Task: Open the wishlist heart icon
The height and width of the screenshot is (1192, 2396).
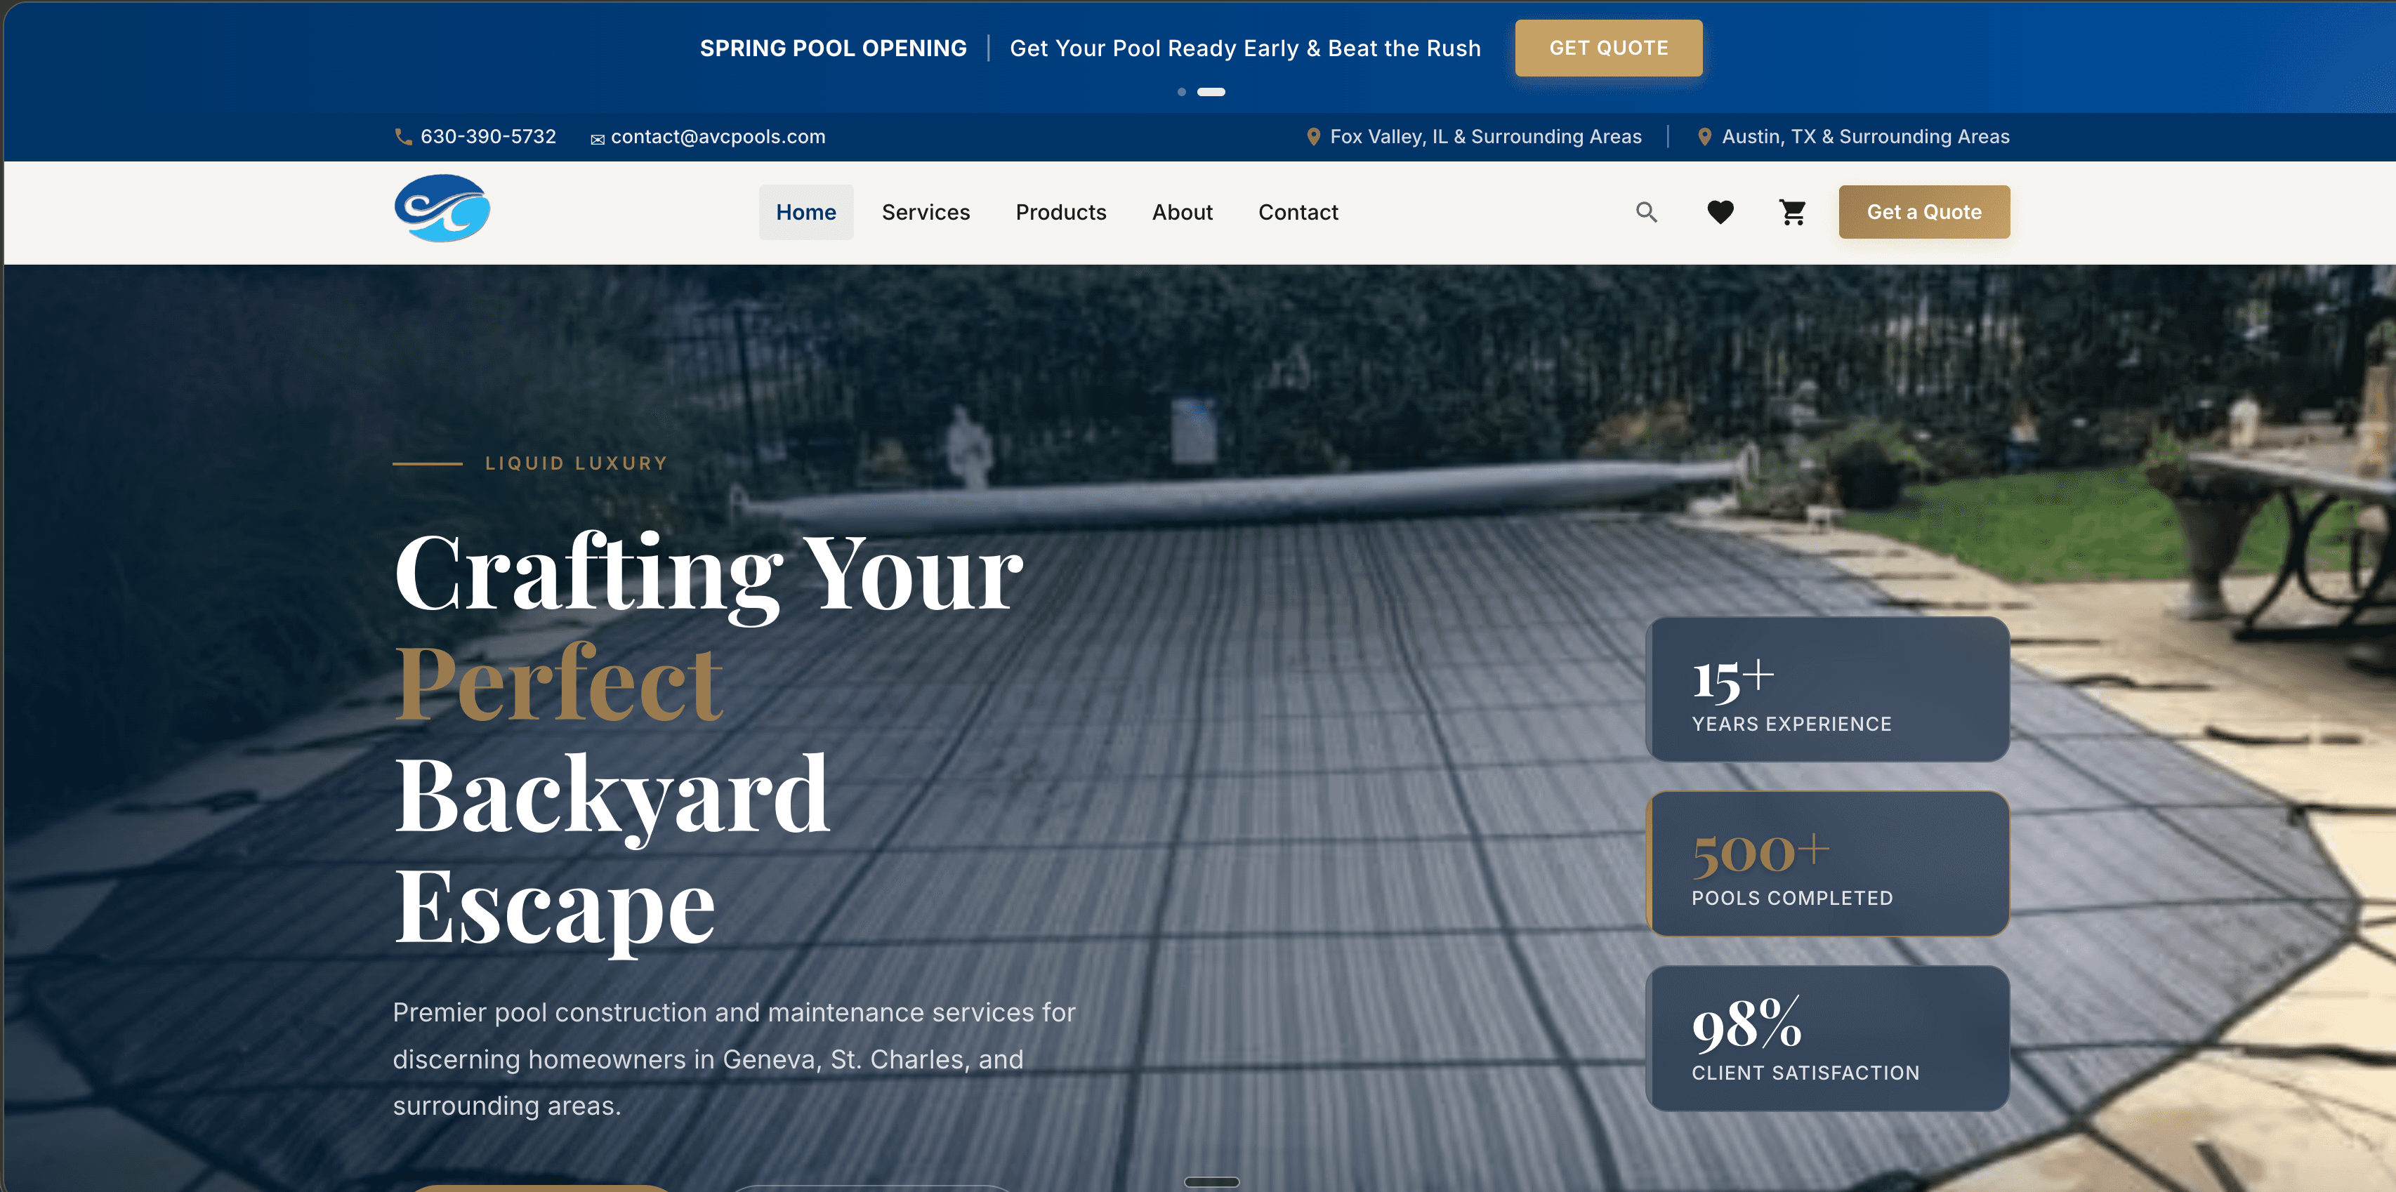Action: click(x=1720, y=212)
